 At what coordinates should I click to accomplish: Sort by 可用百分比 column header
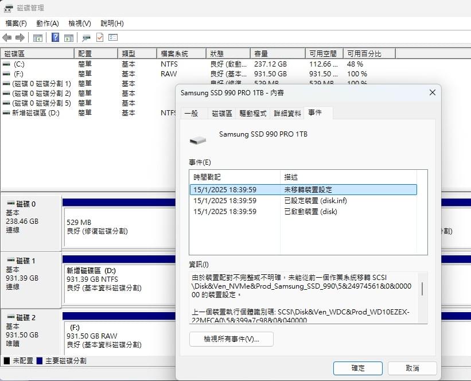point(369,53)
